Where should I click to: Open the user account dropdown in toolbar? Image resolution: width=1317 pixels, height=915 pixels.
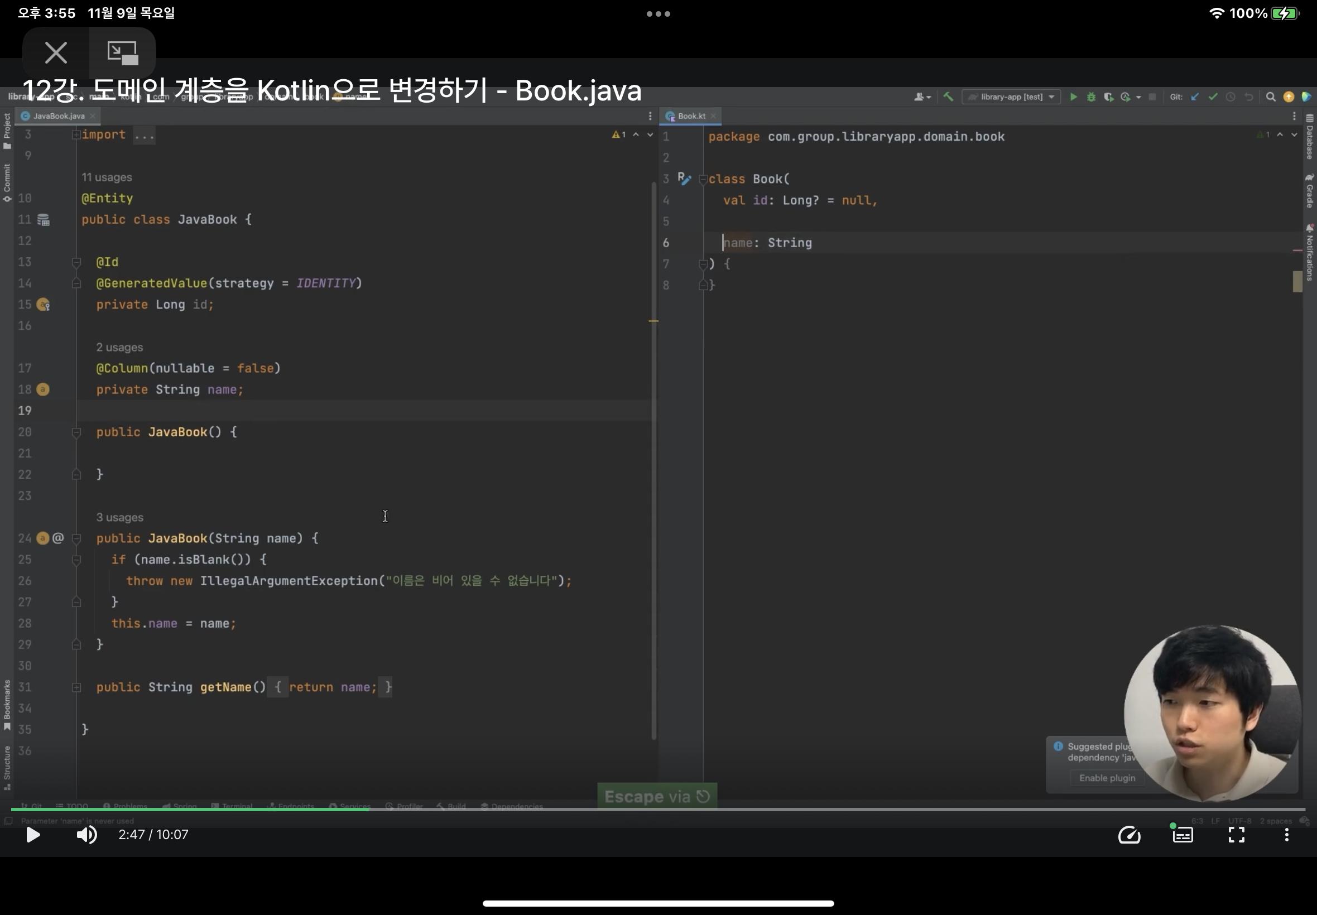pos(922,97)
